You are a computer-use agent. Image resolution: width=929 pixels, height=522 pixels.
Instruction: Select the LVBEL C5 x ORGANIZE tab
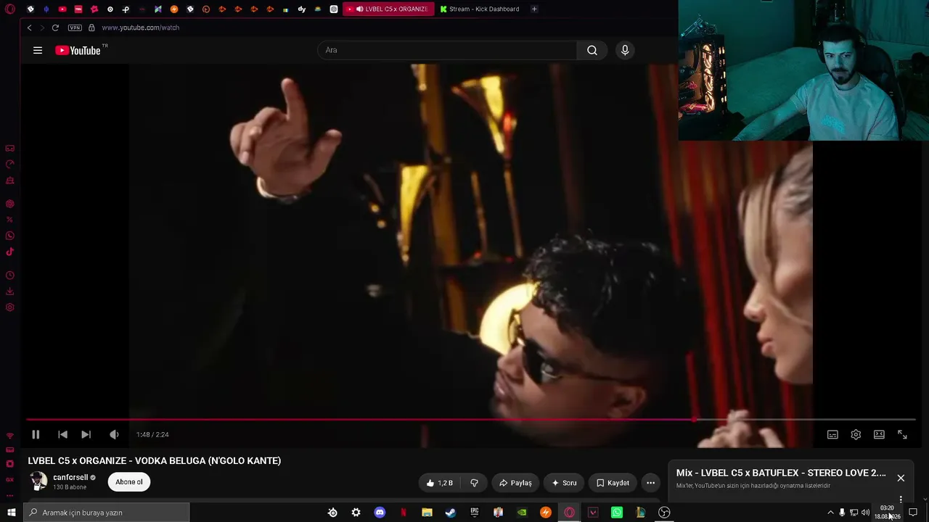point(388,9)
